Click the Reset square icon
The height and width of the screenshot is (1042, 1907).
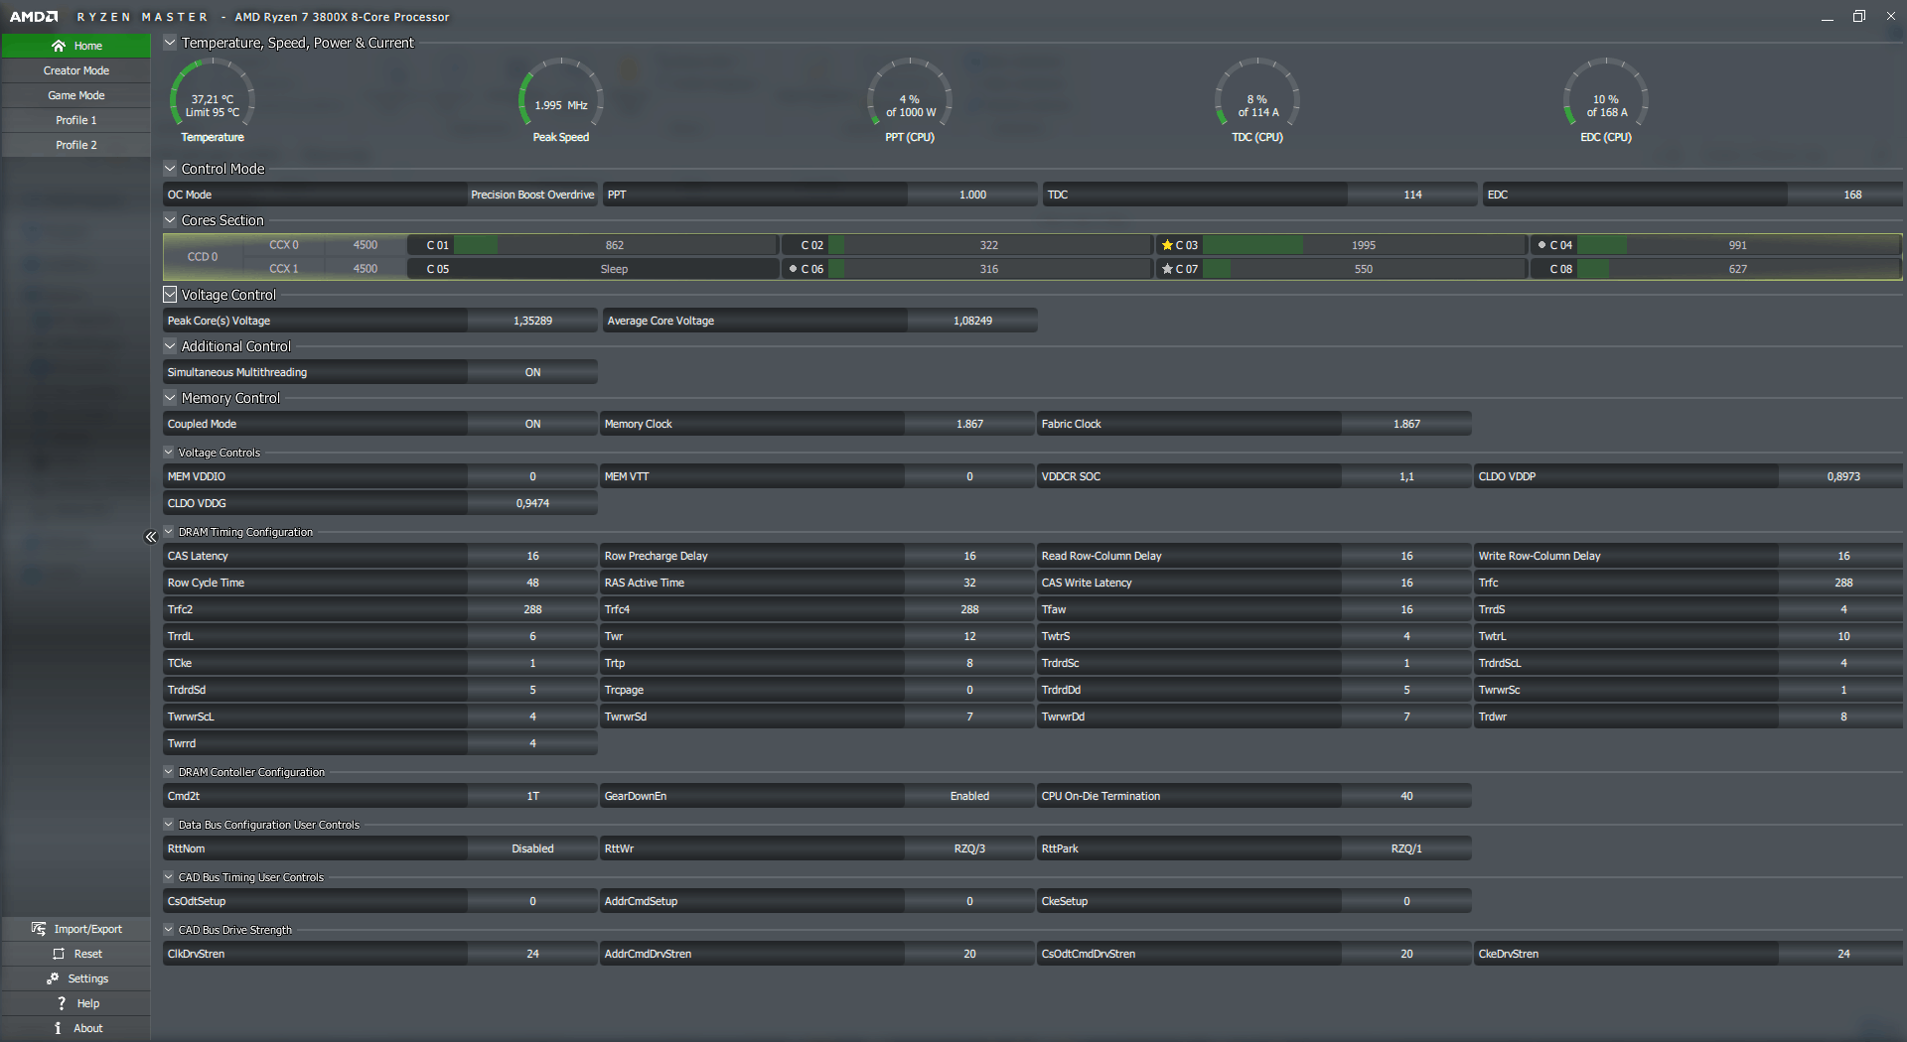[59, 954]
